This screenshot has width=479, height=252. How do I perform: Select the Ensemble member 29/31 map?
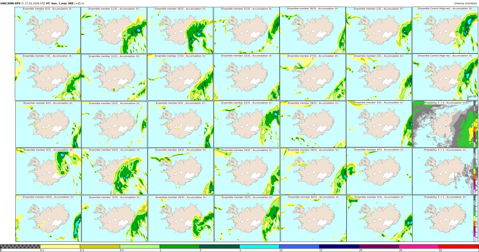(x=313, y=171)
